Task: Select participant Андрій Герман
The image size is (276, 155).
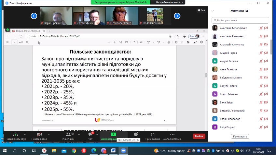Action: 240,61
